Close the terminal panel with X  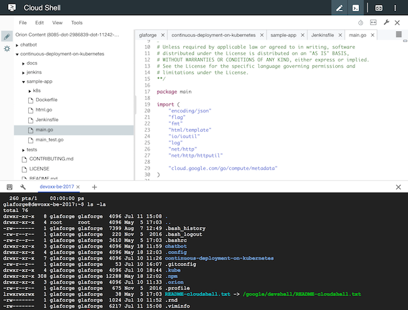[398, 187]
